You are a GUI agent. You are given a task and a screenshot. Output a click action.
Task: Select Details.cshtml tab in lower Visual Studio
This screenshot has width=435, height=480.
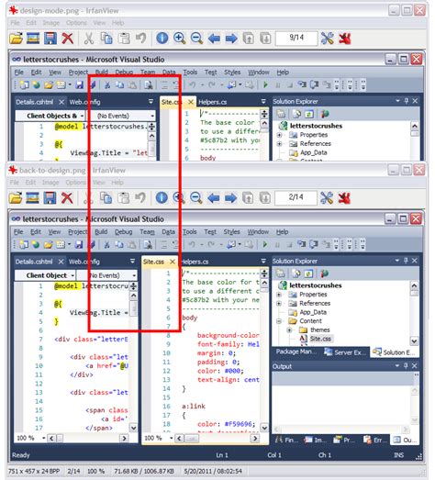(34, 262)
